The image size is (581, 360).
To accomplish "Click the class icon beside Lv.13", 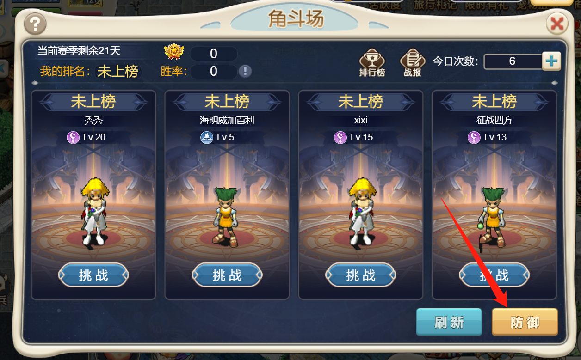I will click(474, 137).
